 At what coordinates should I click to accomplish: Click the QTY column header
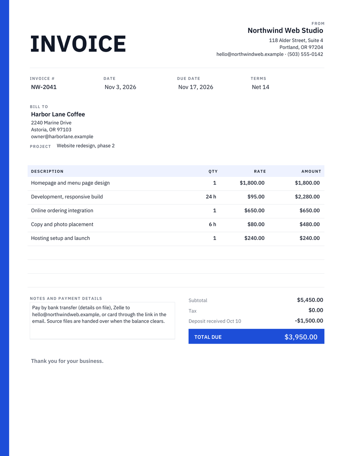[x=213, y=171]
